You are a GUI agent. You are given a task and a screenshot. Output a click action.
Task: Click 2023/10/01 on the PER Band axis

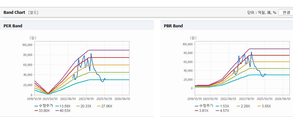pyautogui.click(x=86, y=99)
